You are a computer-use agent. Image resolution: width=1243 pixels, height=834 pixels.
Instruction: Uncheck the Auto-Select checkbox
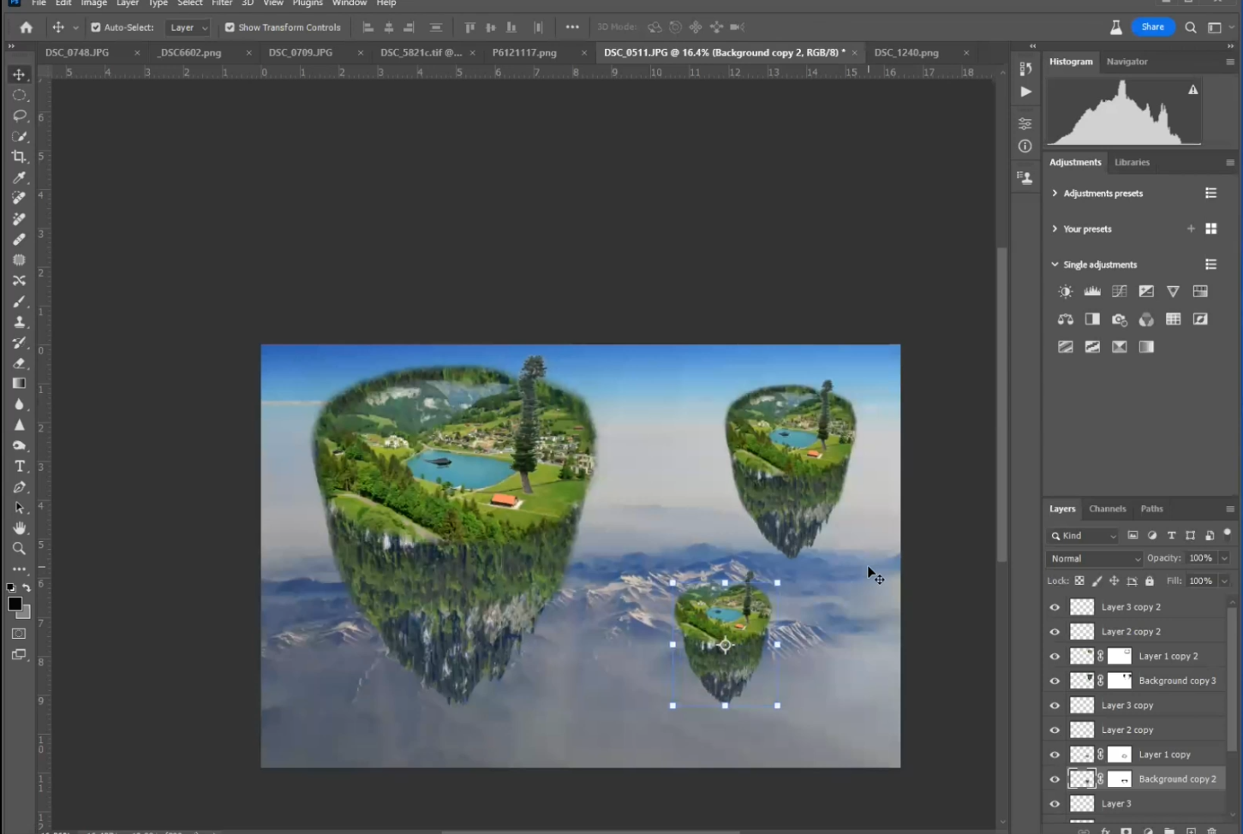tap(96, 27)
